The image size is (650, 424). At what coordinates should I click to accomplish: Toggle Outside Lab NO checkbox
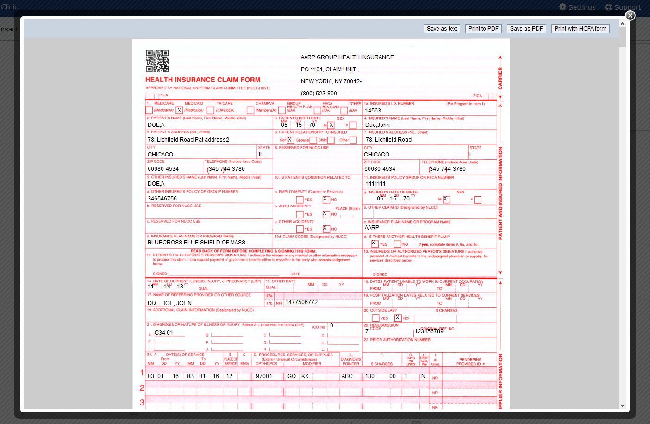click(x=397, y=318)
